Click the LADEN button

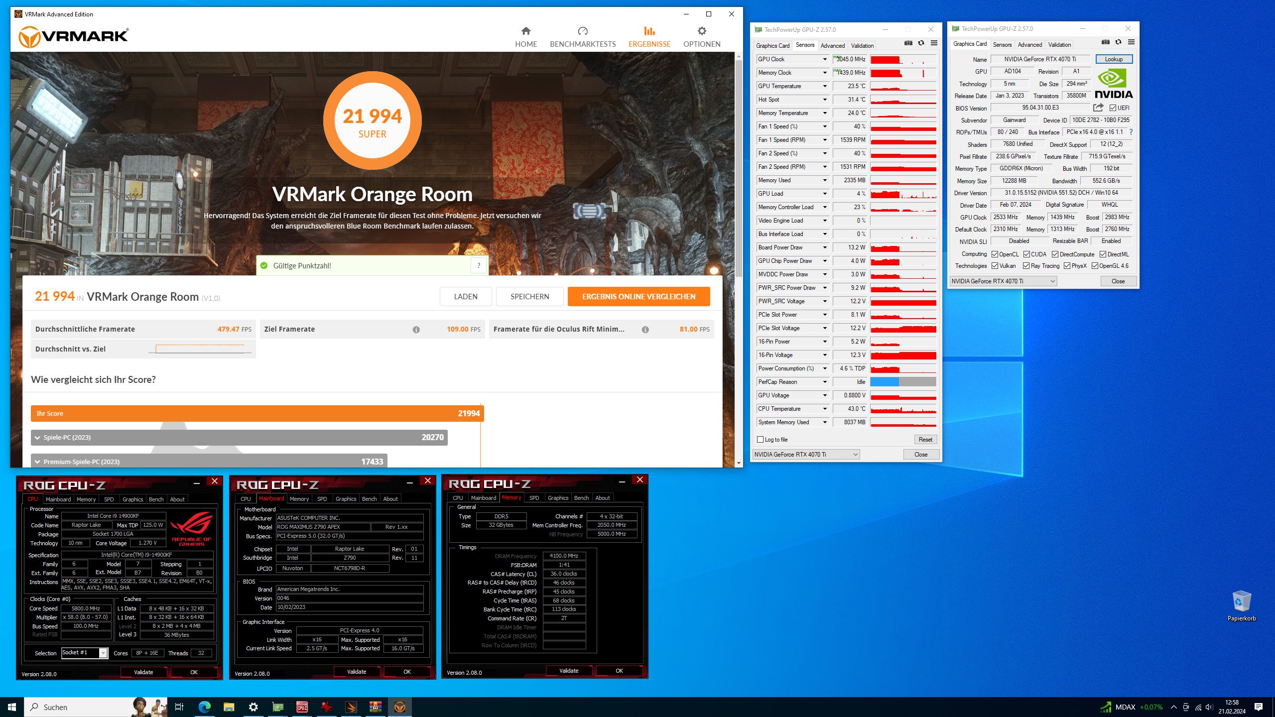(x=466, y=297)
